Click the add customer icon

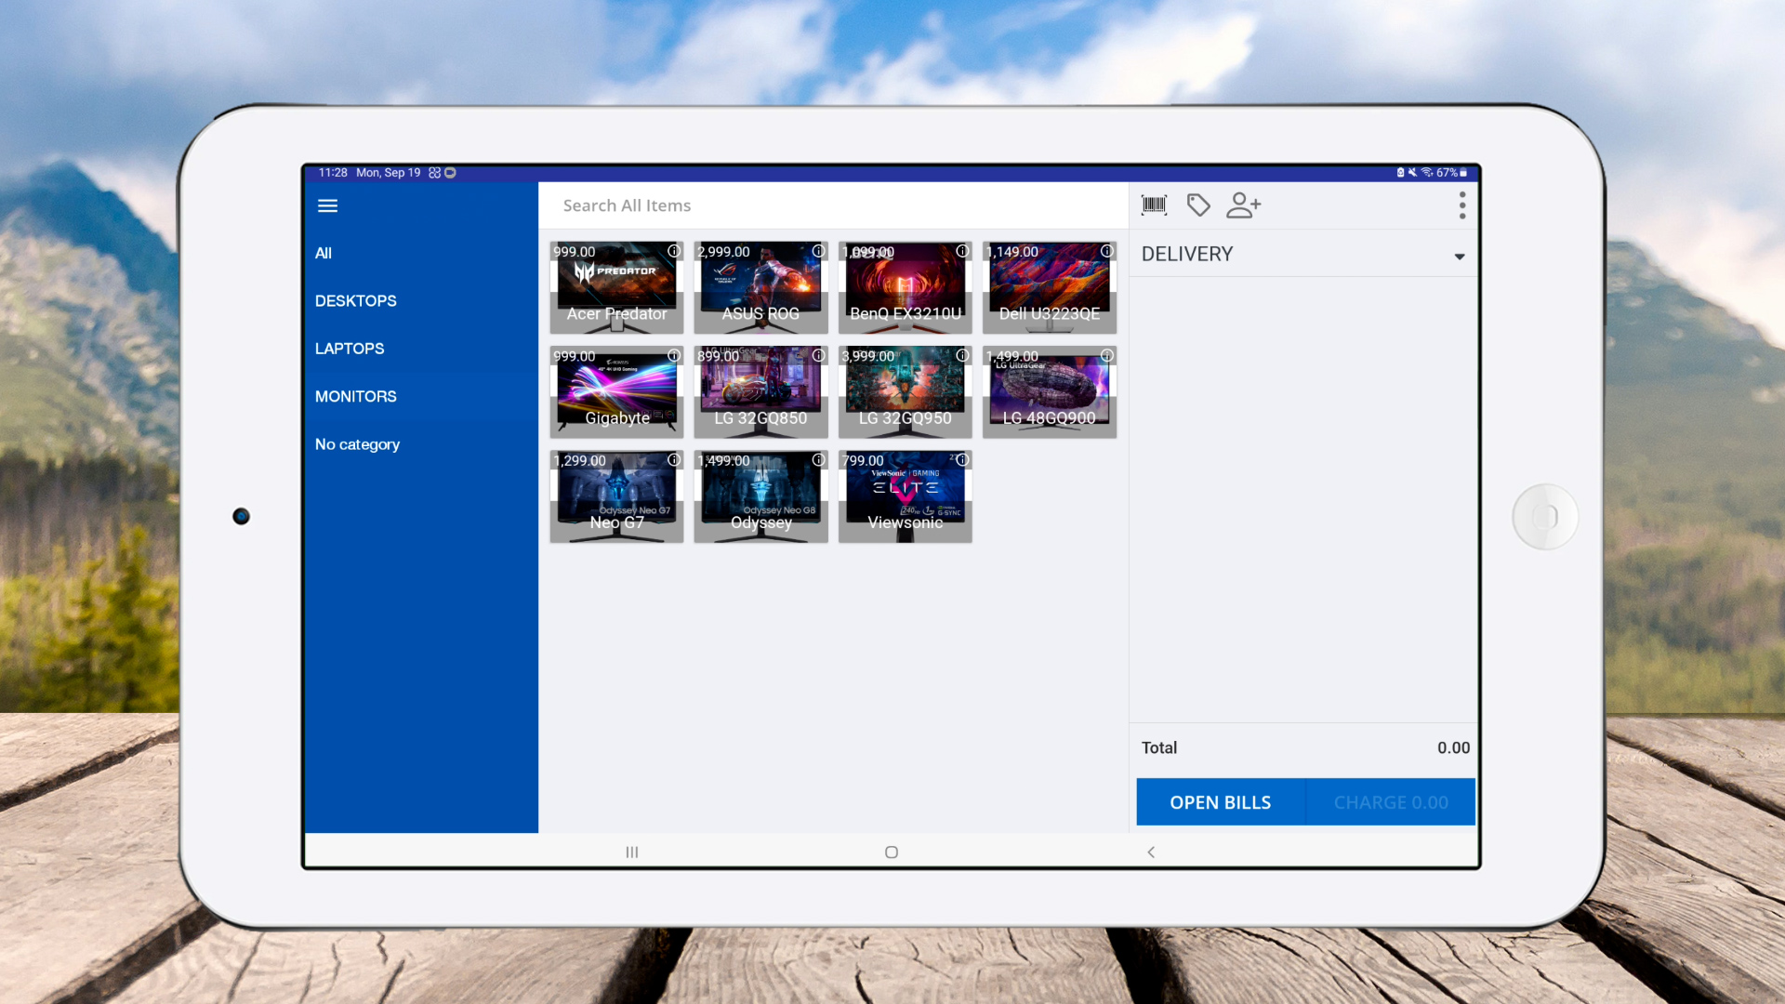1243,205
